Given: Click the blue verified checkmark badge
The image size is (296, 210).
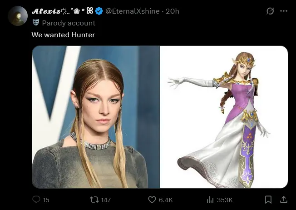Looking at the screenshot, I should tap(99, 11).
